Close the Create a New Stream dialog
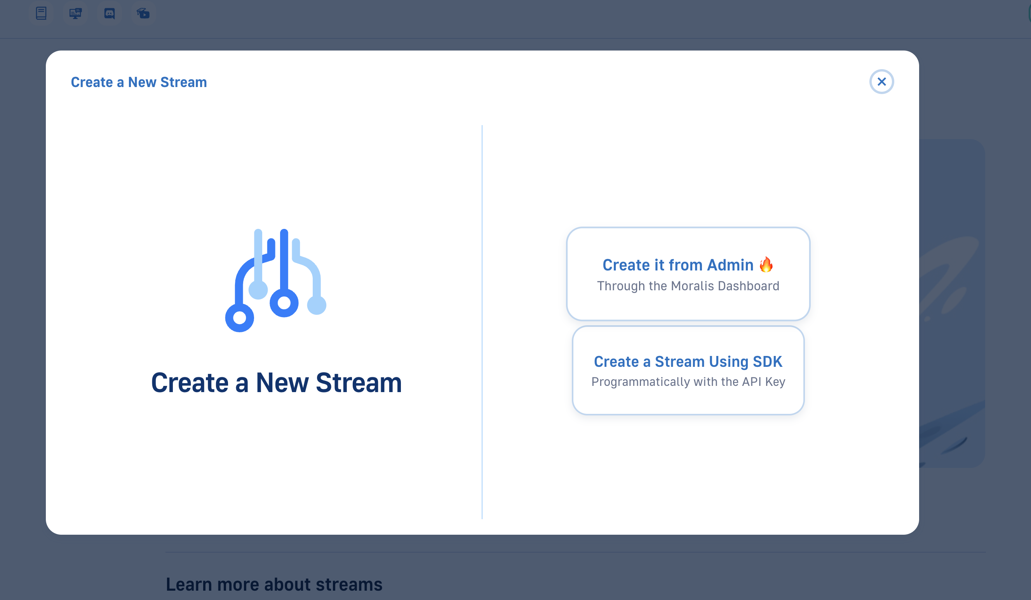1031x600 pixels. 881,82
